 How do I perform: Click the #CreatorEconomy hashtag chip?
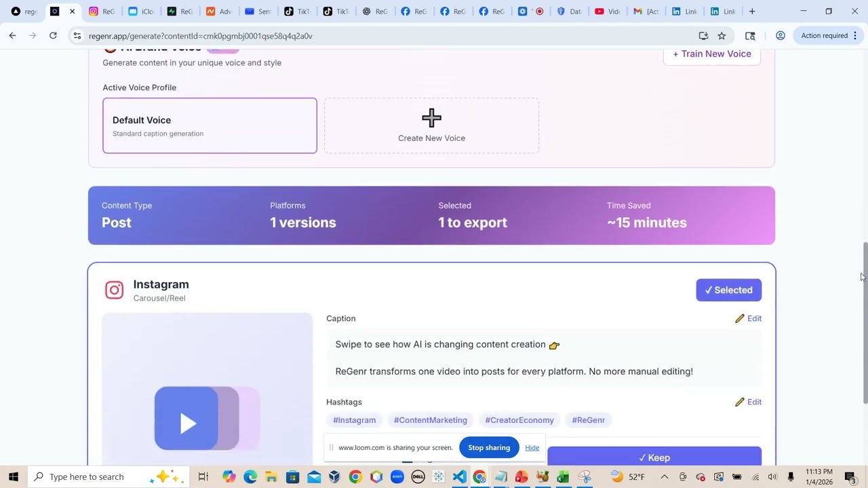click(519, 420)
